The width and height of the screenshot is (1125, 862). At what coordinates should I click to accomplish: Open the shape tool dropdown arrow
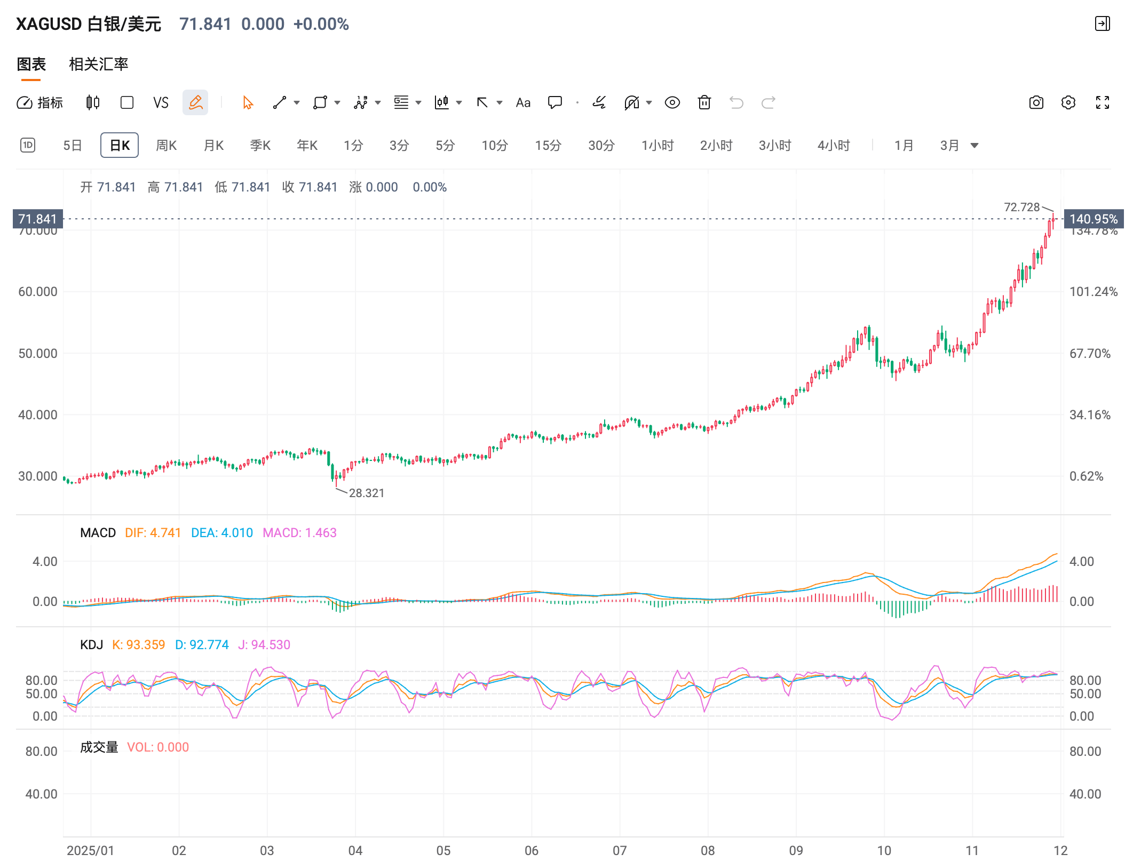[x=336, y=103]
